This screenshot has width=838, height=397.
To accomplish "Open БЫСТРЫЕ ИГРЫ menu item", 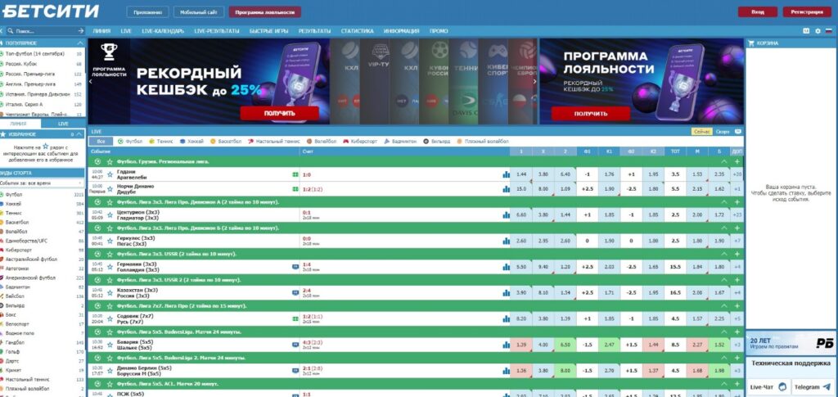I will 268,31.
